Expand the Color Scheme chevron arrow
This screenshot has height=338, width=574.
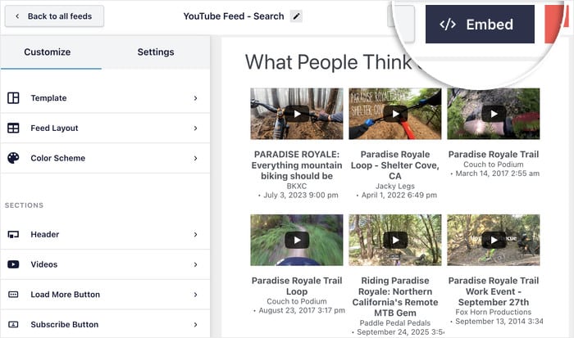pos(196,159)
